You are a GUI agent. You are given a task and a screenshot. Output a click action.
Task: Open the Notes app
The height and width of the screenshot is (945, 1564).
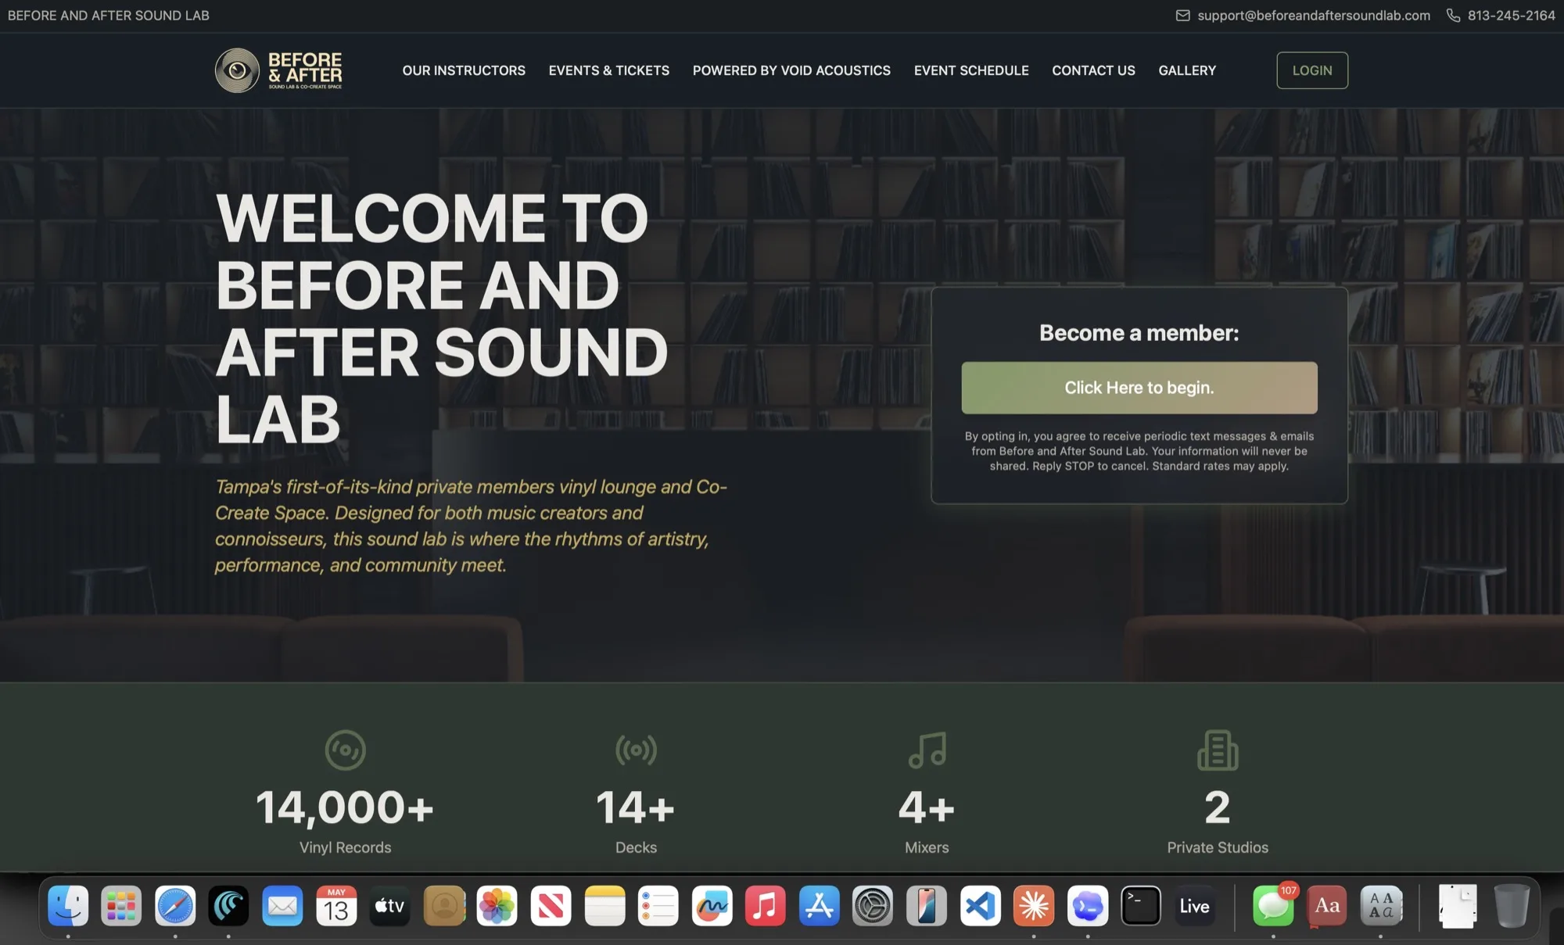pos(604,906)
